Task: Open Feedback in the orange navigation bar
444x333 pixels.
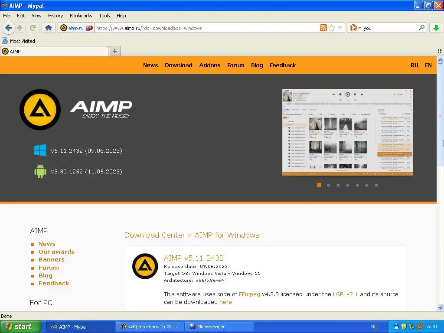Action: click(x=283, y=65)
